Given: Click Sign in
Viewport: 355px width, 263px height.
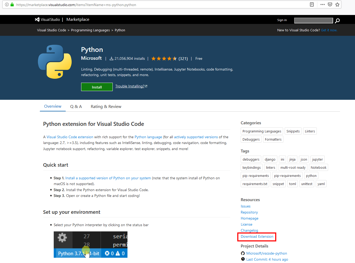Looking at the screenshot, I should [282, 20].
